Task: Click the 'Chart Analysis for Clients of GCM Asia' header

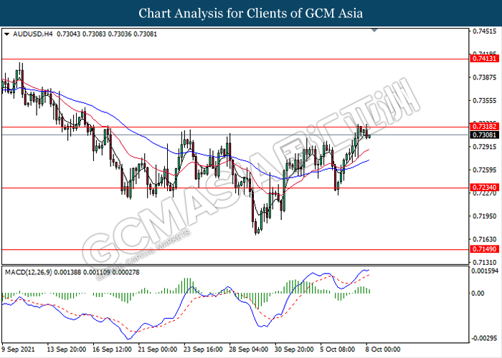Action: [251, 13]
